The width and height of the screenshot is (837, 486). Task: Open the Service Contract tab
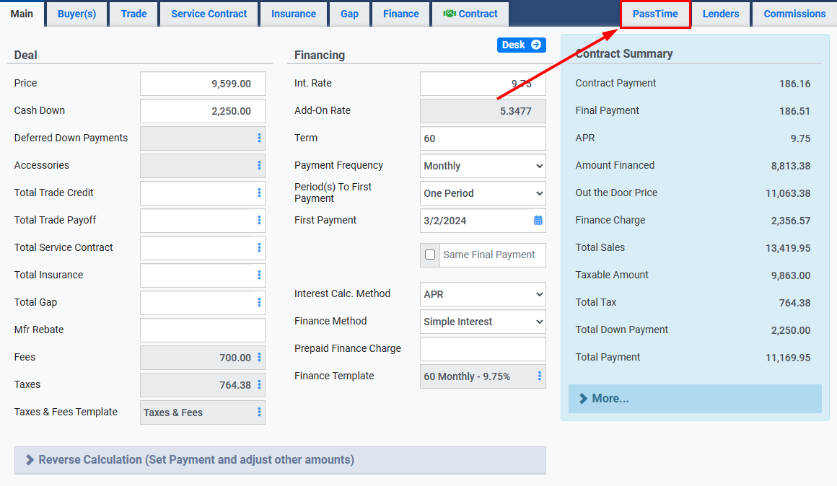(x=209, y=14)
